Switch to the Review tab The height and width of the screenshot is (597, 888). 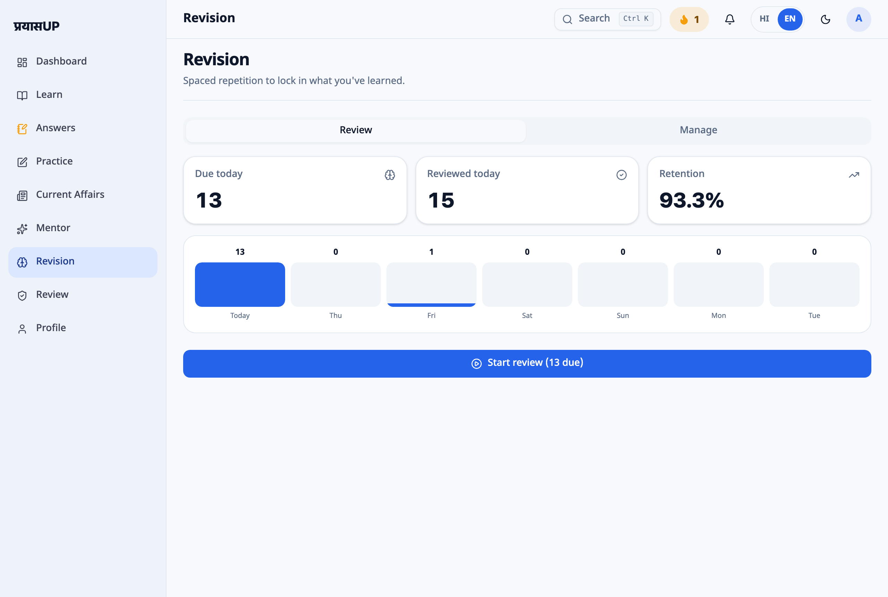tap(356, 131)
